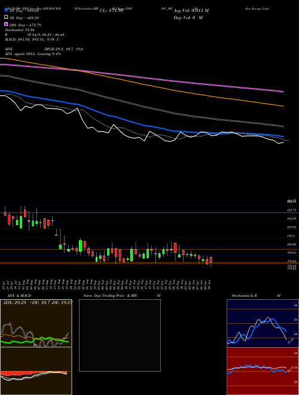Open the MACD histogram chart panel
Screen dimensions: 299x395
[36, 371]
